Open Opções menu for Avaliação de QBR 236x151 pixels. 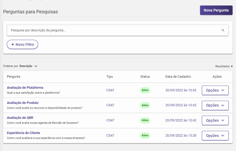pos(215,120)
